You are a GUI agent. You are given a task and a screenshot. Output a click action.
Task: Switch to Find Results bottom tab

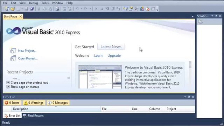(33, 115)
